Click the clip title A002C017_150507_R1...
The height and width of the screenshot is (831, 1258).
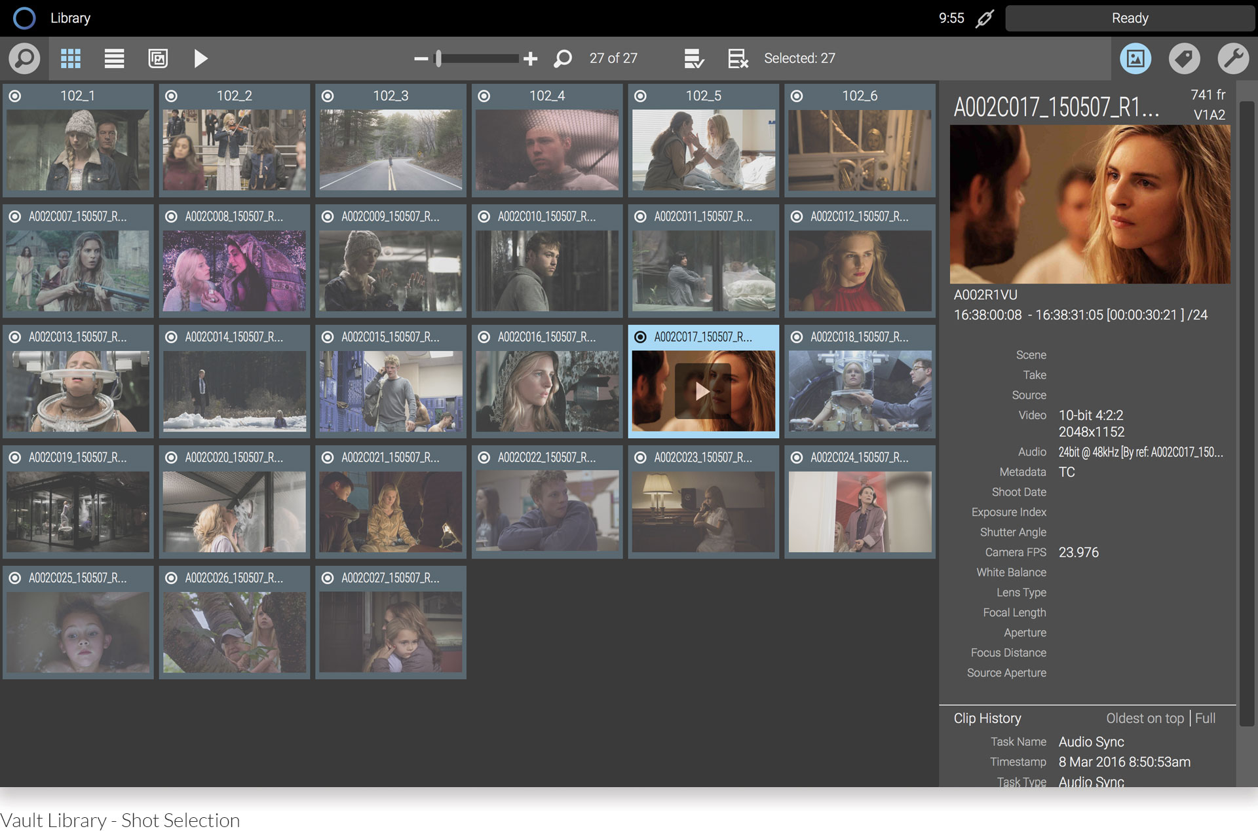(x=1056, y=107)
